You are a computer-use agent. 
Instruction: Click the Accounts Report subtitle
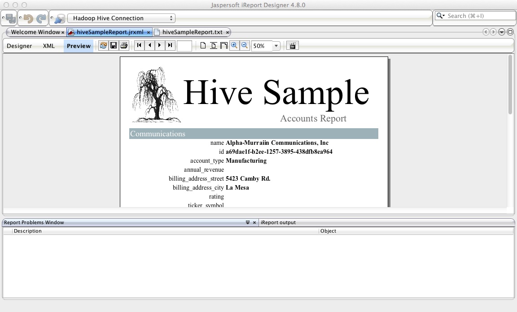313,118
